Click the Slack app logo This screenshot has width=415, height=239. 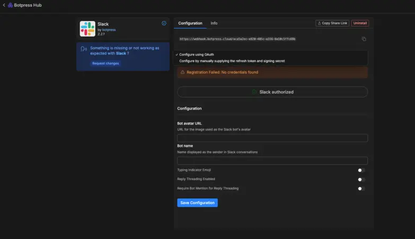coord(87,29)
